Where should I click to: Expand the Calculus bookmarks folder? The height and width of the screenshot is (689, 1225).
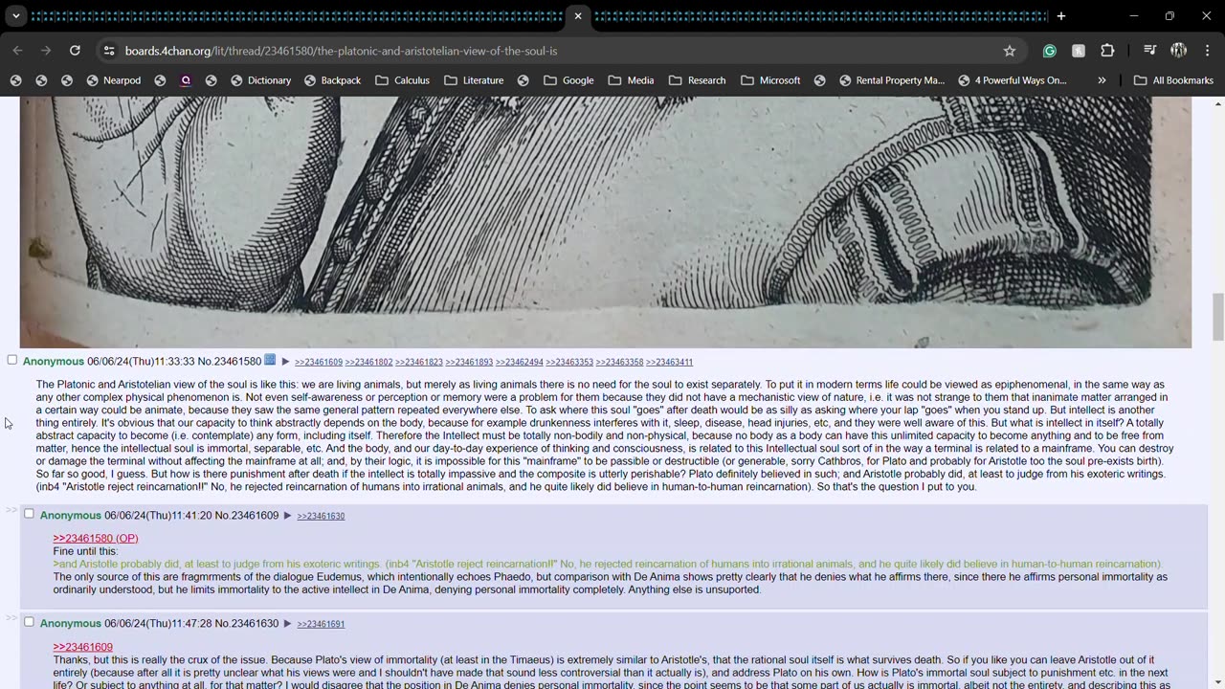pyautogui.click(x=402, y=80)
